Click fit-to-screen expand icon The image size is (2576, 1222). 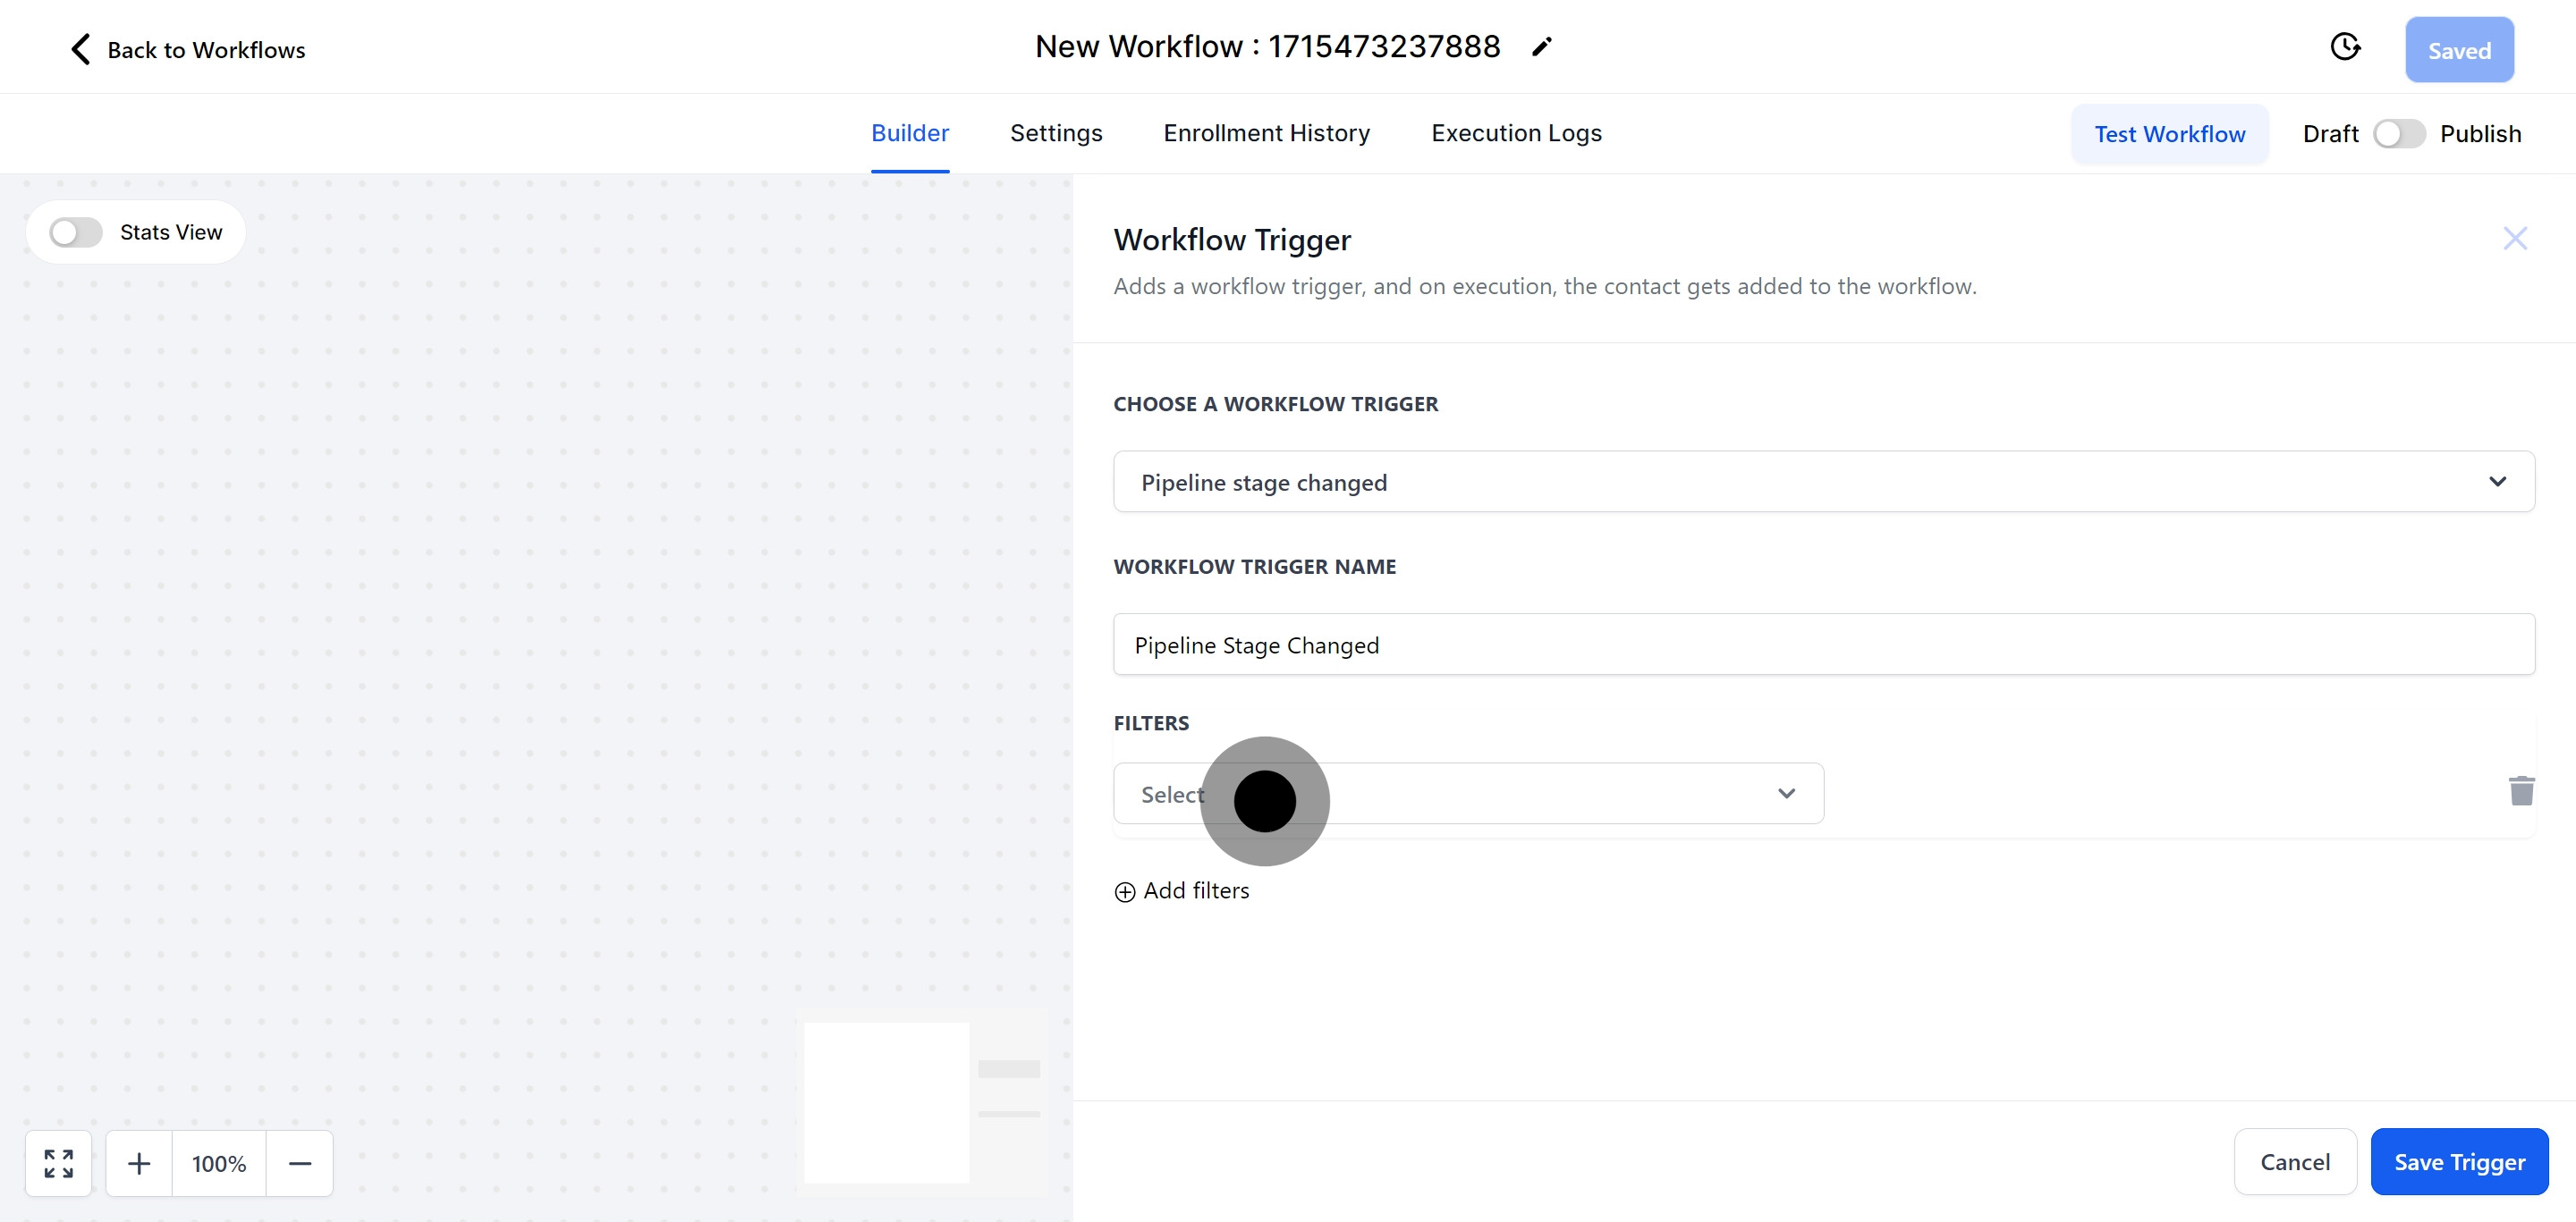(x=59, y=1163)
